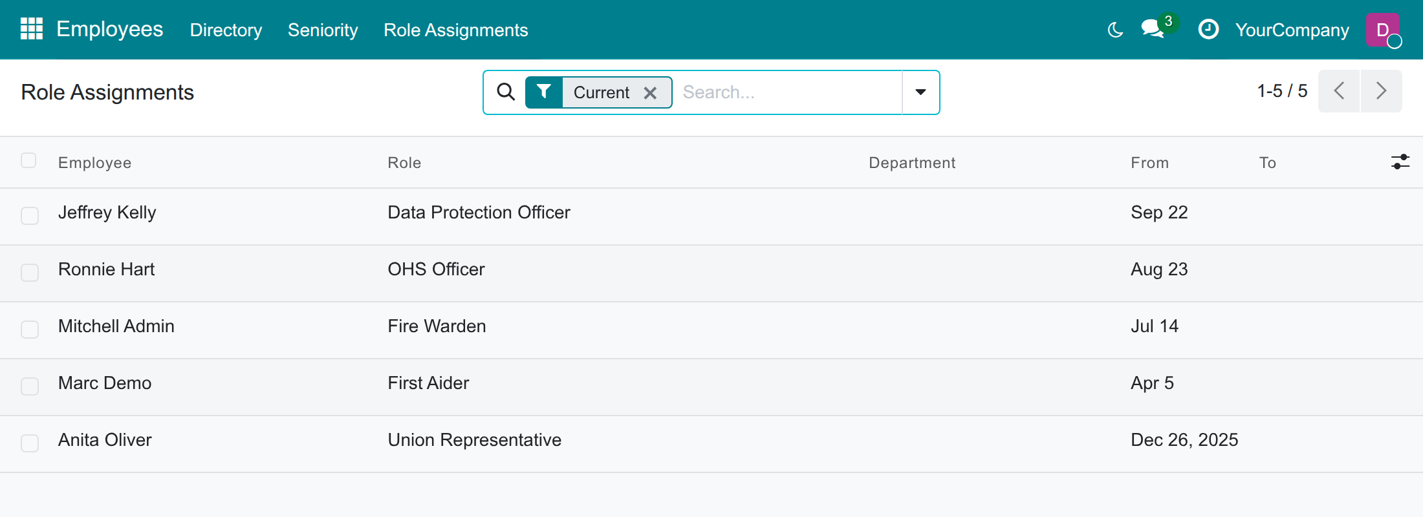This screenshot has height=517, width=1423.
Task: Click OHS Officer role cell
Action: coord(436,269)
